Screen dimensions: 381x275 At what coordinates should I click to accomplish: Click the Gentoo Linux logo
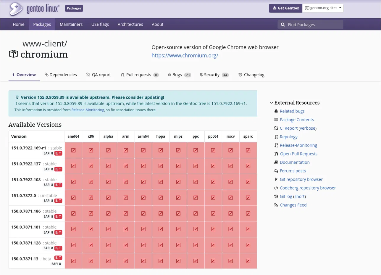[34, 9]
